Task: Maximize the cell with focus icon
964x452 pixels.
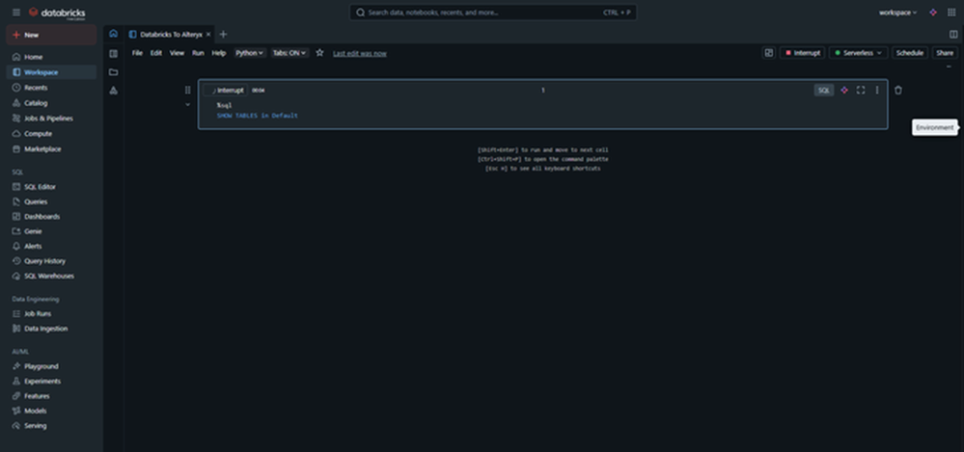Action: (x=861, y=91)
